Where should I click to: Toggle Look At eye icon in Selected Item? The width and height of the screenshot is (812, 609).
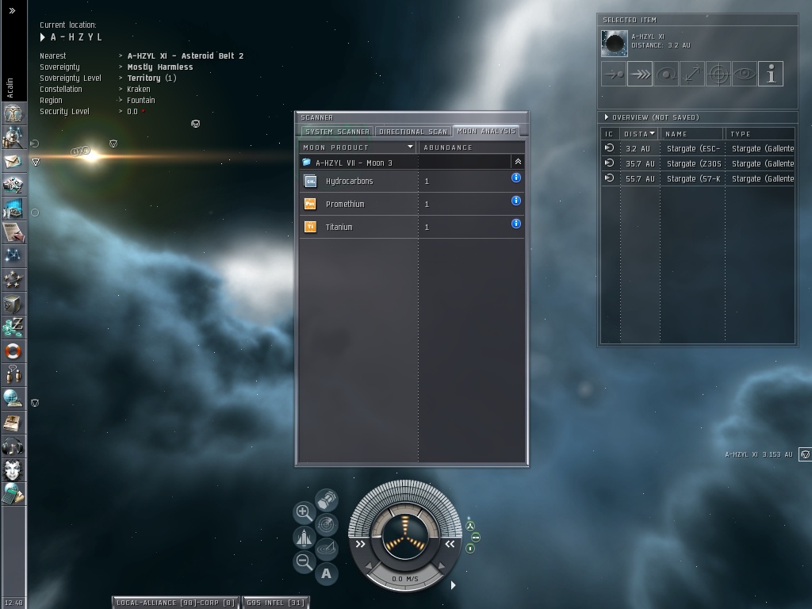coord(745,74)
